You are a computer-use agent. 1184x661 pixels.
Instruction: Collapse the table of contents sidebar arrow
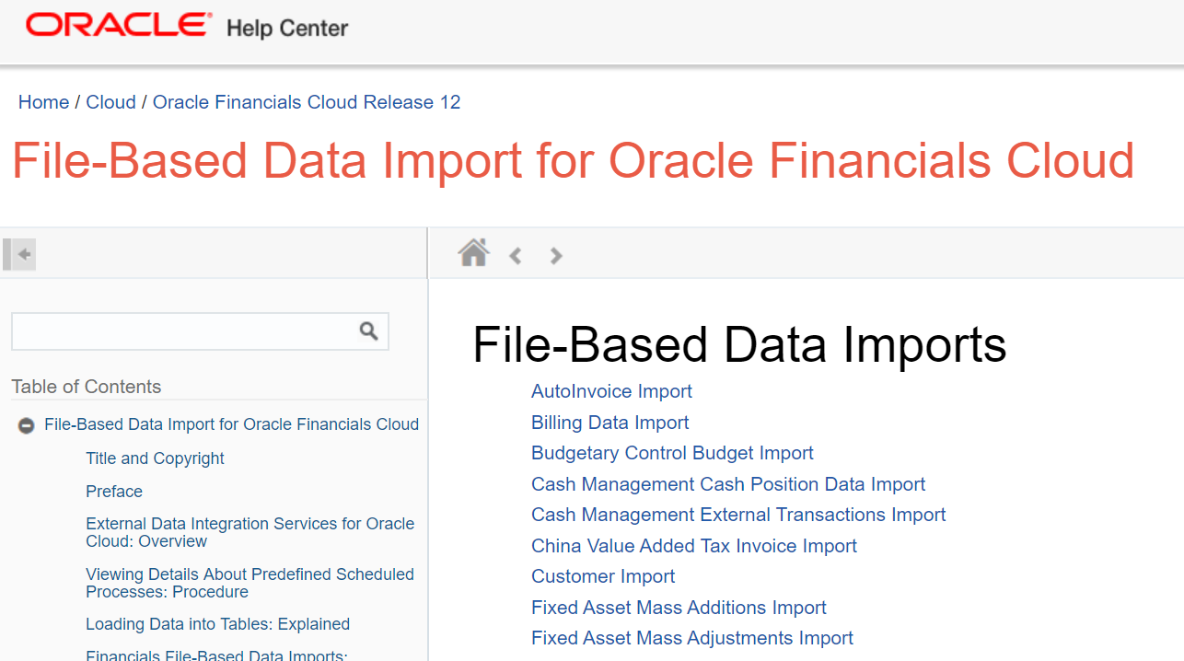20,254
